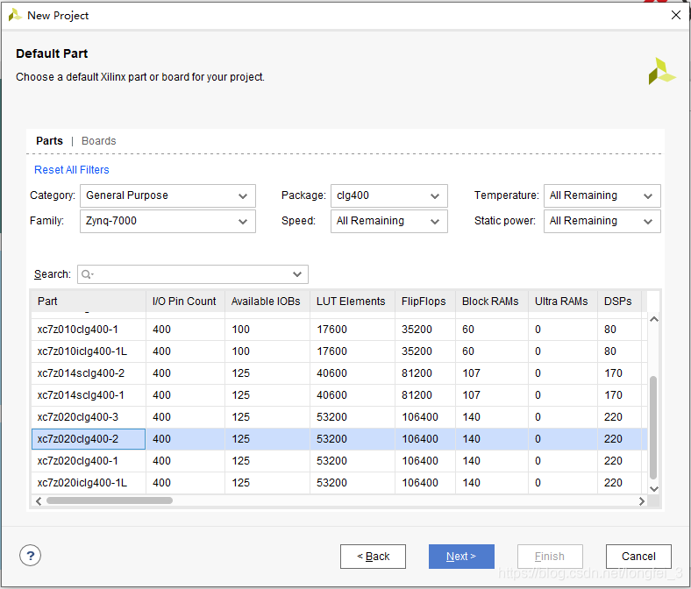Click right arrow of horizontal scrollbar
The height and width of the screenshot is (589, 691).
tap(641, 500)
